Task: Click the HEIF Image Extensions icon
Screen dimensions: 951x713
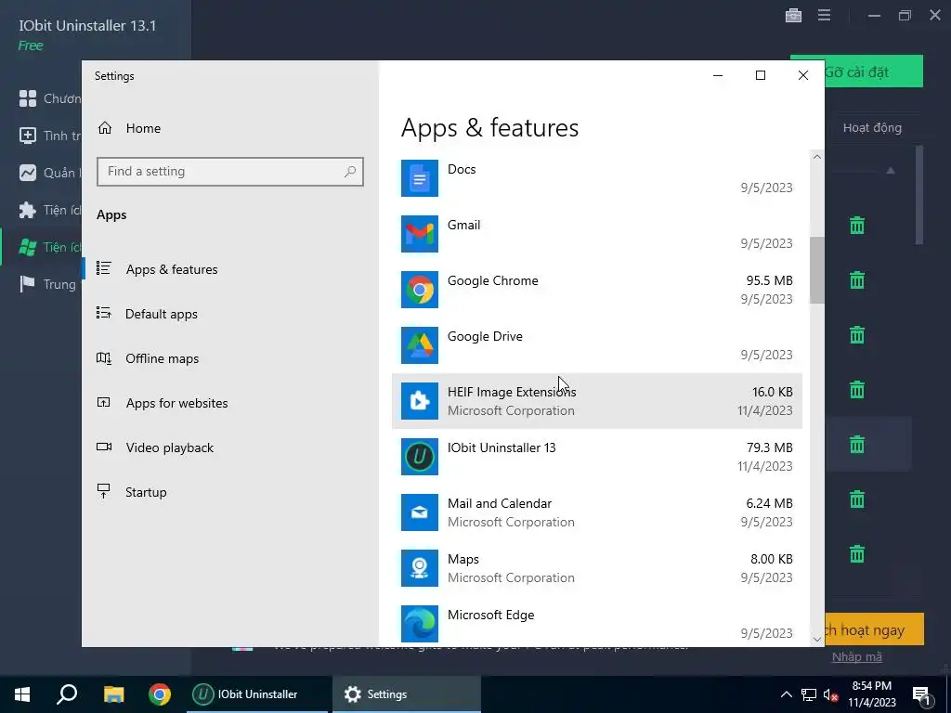Action: click(x=419, y=401)
